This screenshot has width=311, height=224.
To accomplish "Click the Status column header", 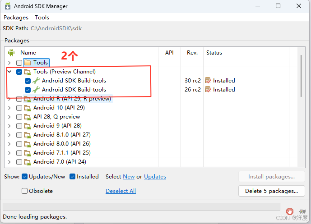I will (214, 53).
